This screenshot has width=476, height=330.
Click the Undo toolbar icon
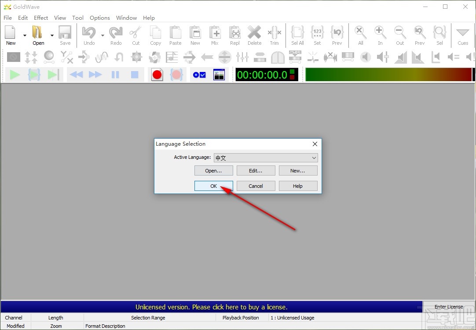coord(89,32)
